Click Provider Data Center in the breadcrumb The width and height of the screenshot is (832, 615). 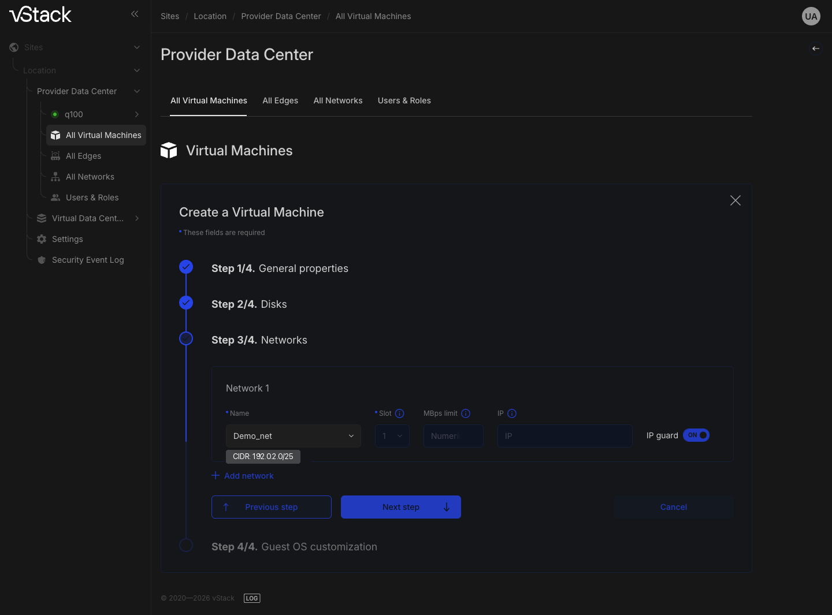[281, 16]
